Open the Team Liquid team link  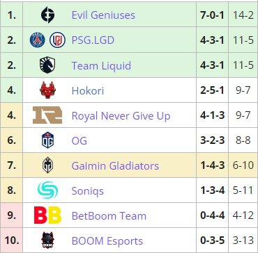click(x=101, y=65)
